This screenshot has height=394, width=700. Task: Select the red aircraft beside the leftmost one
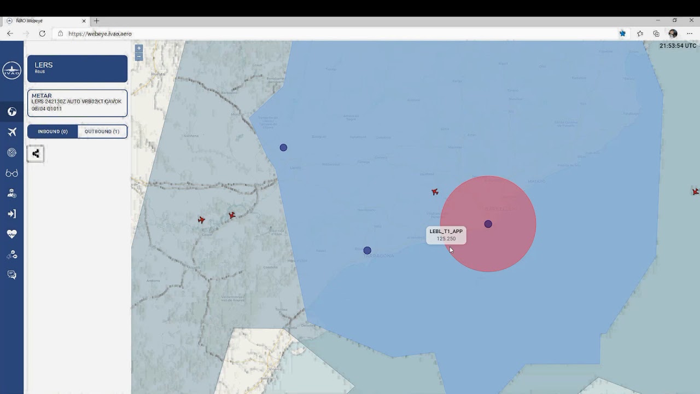(x=232, y=215)
